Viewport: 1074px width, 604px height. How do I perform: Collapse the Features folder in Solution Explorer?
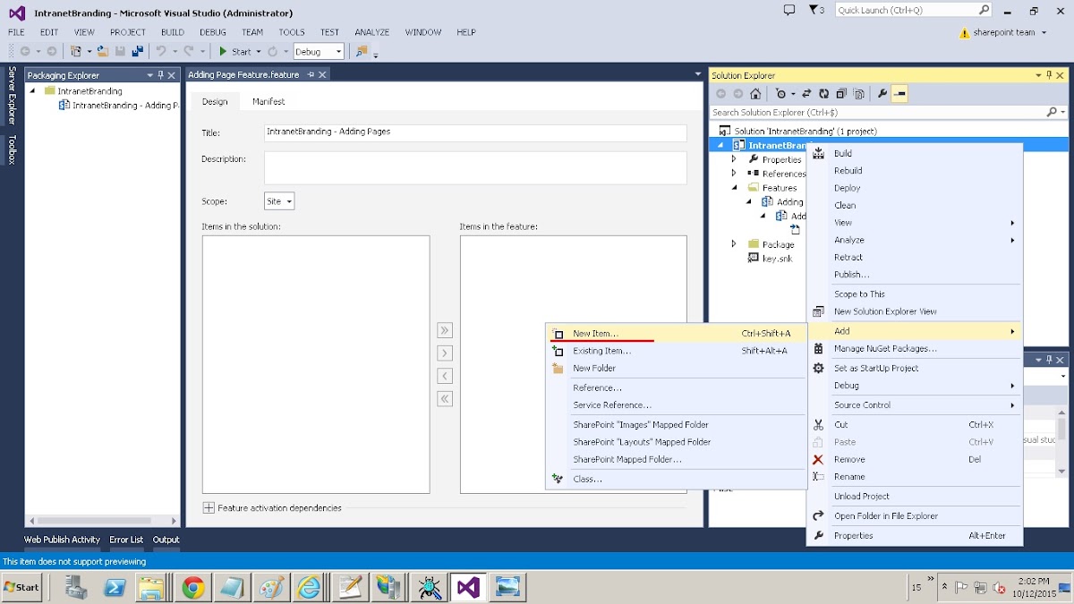[x=734, y=188]
